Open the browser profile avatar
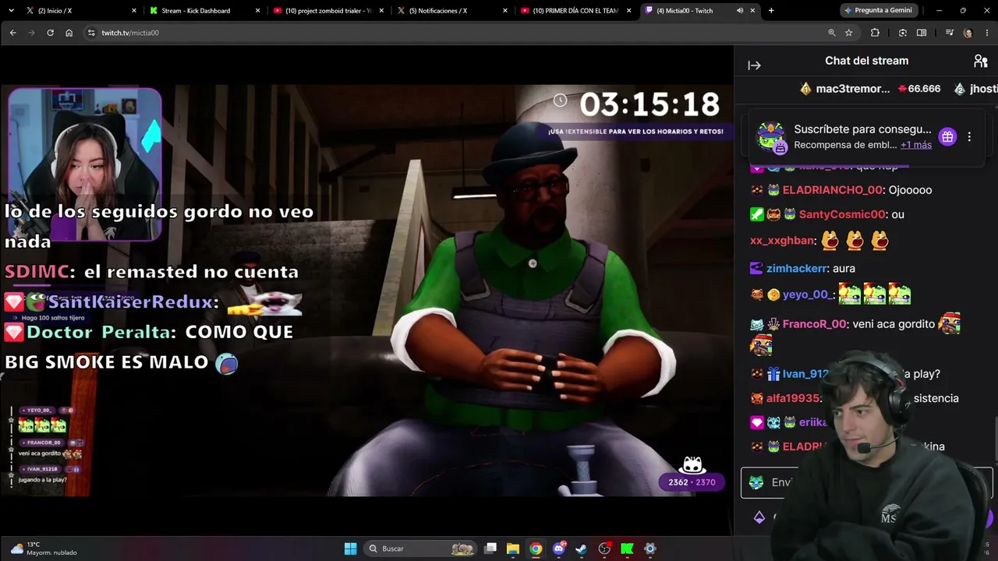The height and width of the screenshot is (561, 998). click(x=968, y=33)
